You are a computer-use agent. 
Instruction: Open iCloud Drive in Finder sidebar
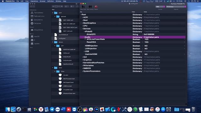tap(38, 30)
